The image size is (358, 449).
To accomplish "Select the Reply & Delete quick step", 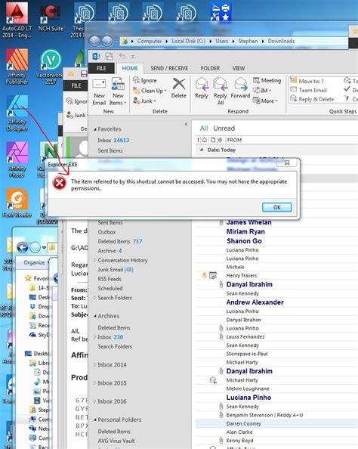I will [x=312, y=99].
